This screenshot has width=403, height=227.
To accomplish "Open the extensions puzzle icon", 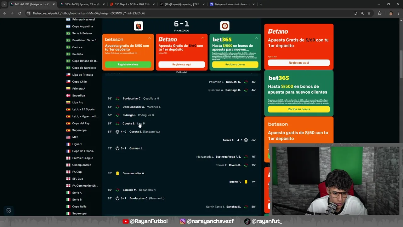I will [x=379, y=13].
